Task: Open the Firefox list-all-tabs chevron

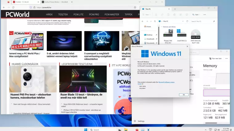Action: 139,2
